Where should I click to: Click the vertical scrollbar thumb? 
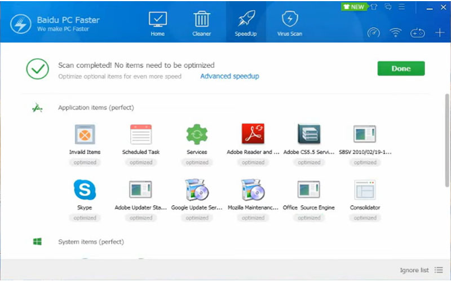[447, 140]
